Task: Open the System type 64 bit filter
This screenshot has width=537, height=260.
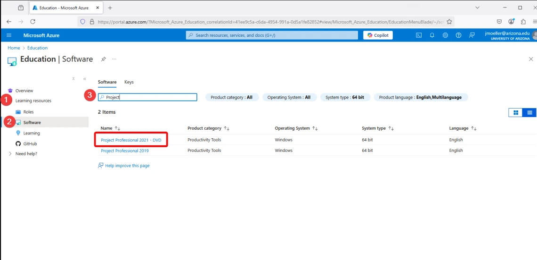Action: (x=345, y=97)
